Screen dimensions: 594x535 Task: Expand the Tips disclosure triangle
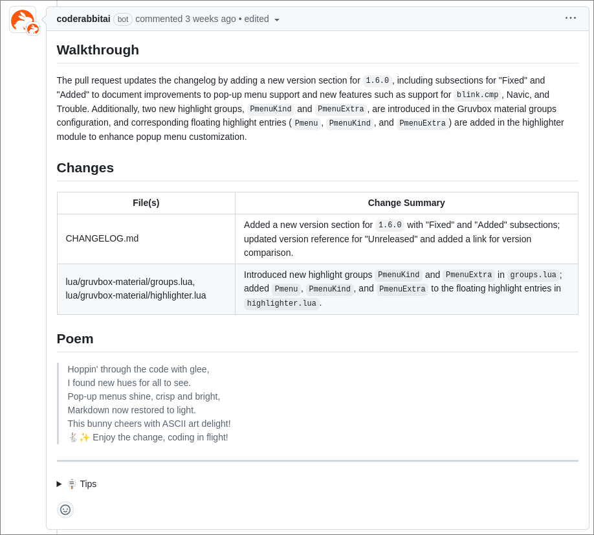click(x=59, y=484)
